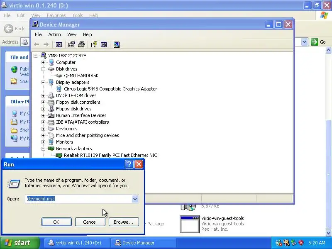Open the Explorer Tools menu
Screen dimensions: 332x249
tap(77, 15)
